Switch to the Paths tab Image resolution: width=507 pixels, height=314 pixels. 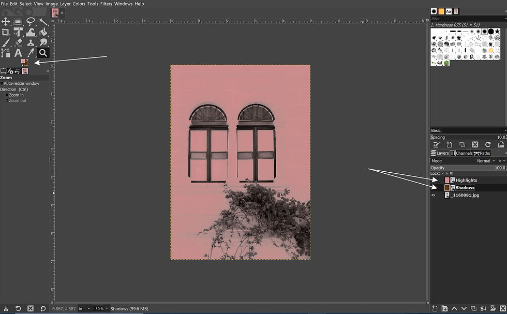coord(482,153)
